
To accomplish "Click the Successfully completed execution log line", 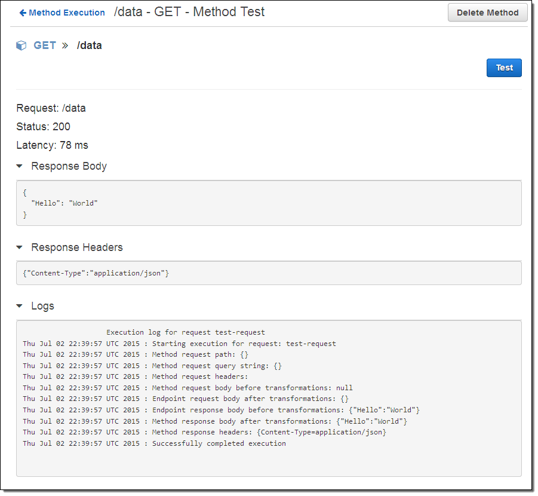I will click(219, 443).
